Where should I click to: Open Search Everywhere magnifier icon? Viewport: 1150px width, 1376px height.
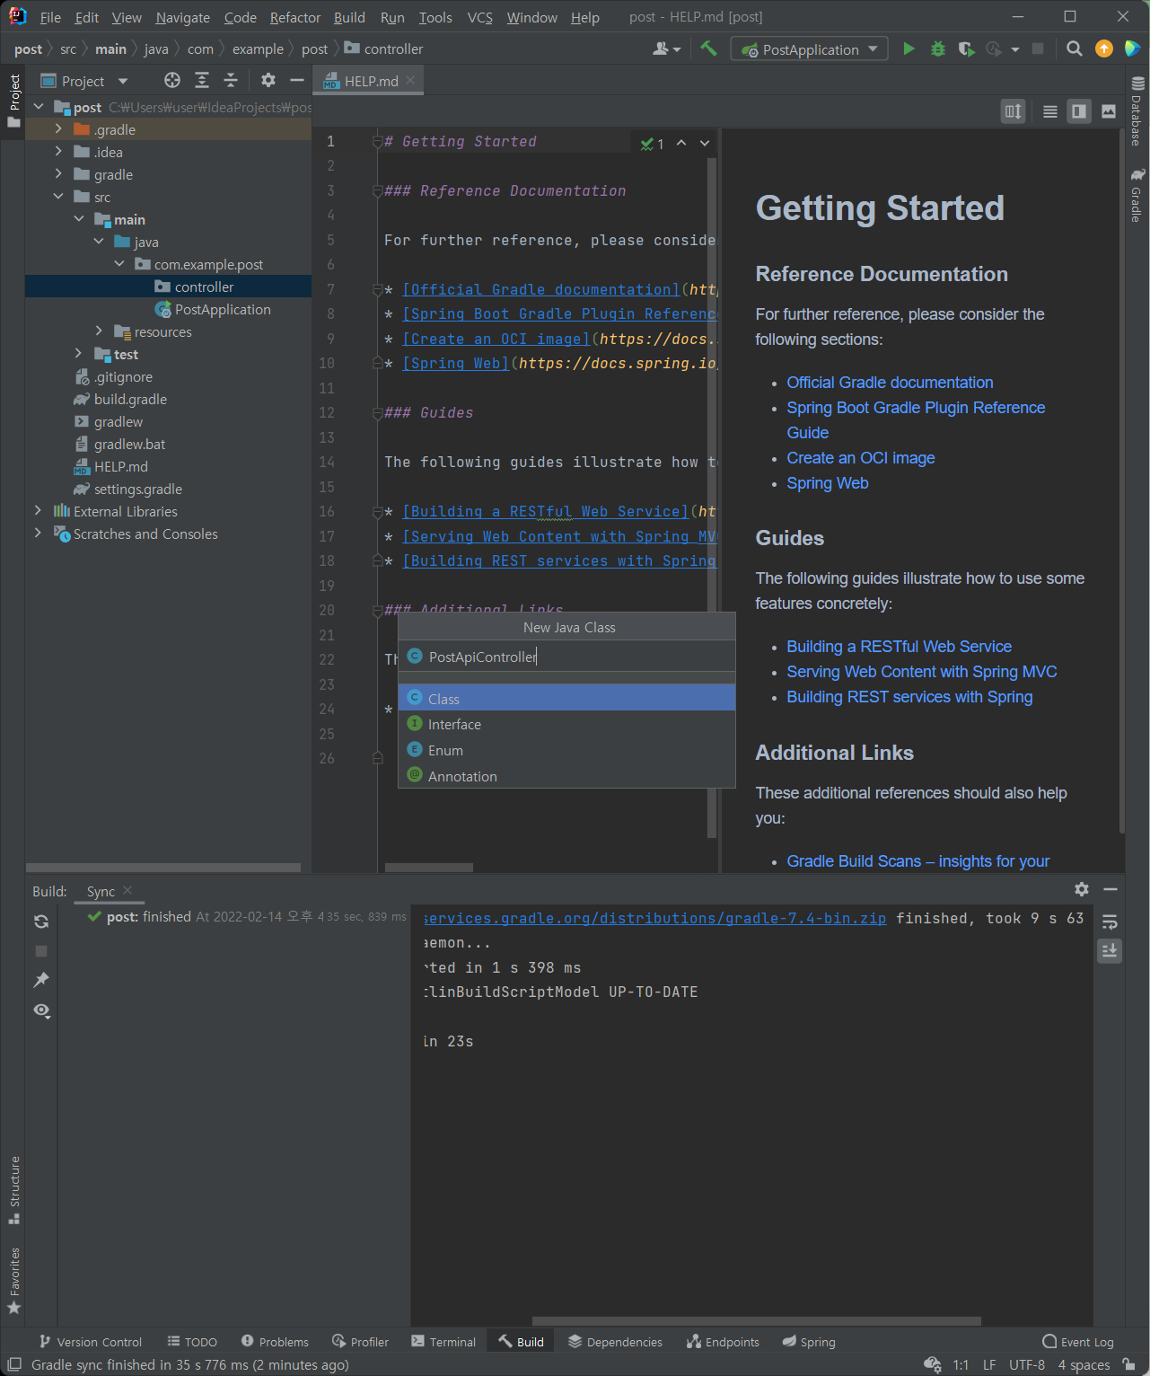[x=1074, y=49]
